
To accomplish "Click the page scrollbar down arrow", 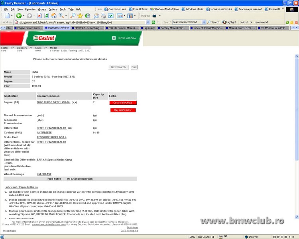I will coord(297,217).
